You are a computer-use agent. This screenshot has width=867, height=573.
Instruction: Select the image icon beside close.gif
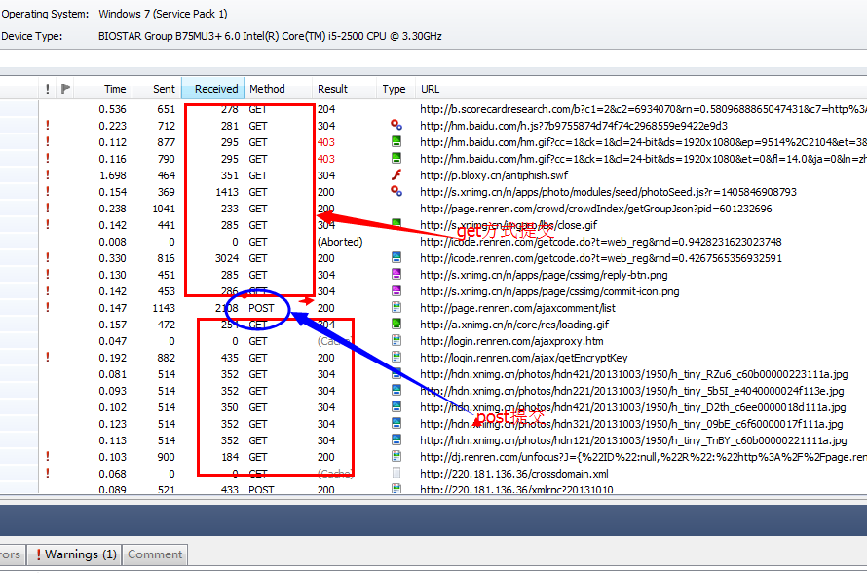coord(396,225)
